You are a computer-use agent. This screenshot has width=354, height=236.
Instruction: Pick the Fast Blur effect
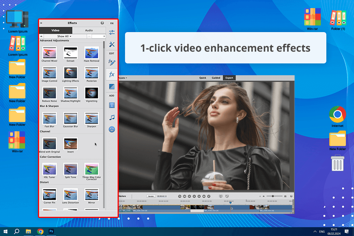pos(49,120)
